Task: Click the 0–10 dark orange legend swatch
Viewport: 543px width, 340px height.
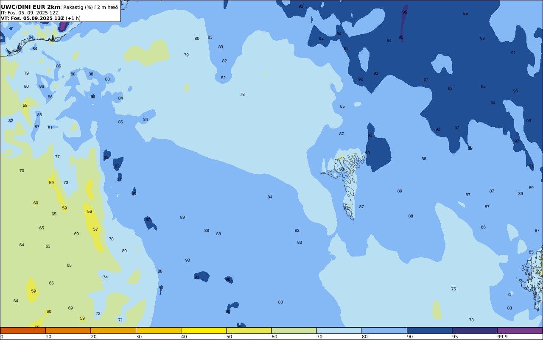Action: 23,330
